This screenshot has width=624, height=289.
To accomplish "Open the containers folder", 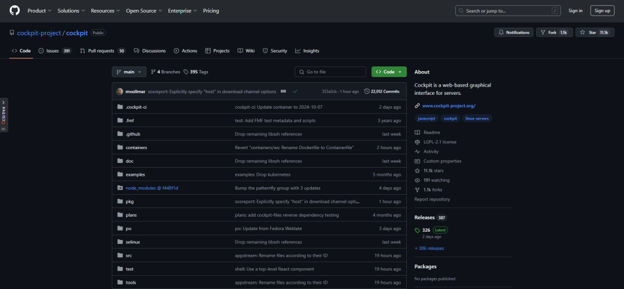I will pos(136,147).
